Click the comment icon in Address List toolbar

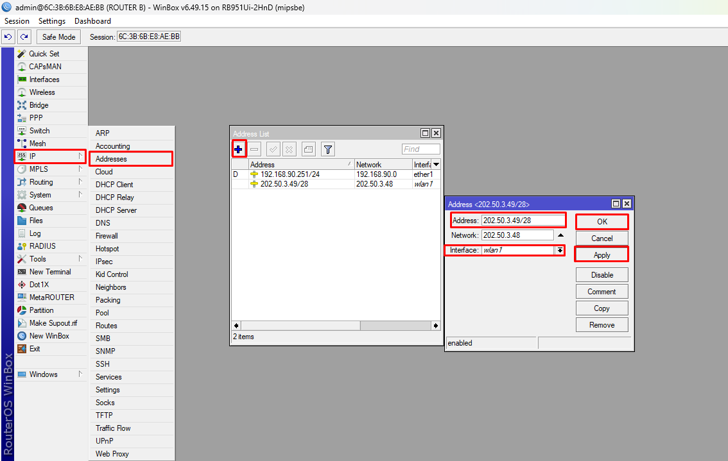(308, 149)
